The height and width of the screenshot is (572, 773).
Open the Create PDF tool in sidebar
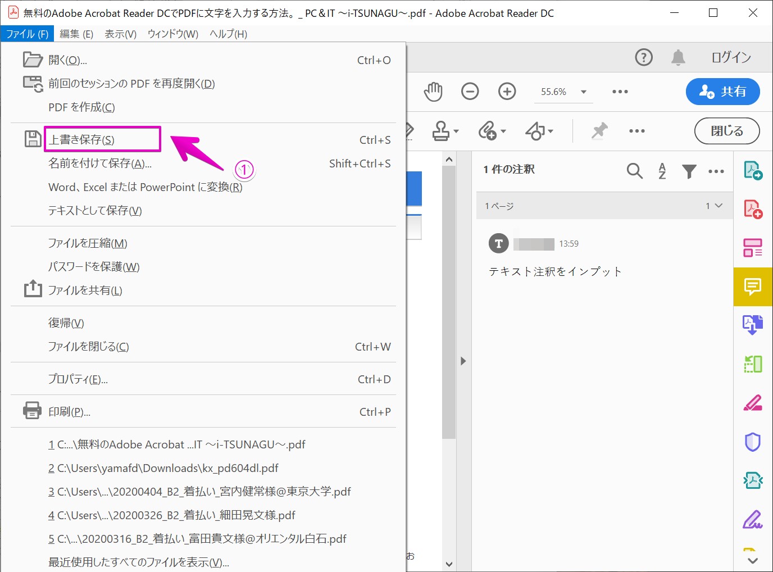pyautogui.click(x=753, y=209)
